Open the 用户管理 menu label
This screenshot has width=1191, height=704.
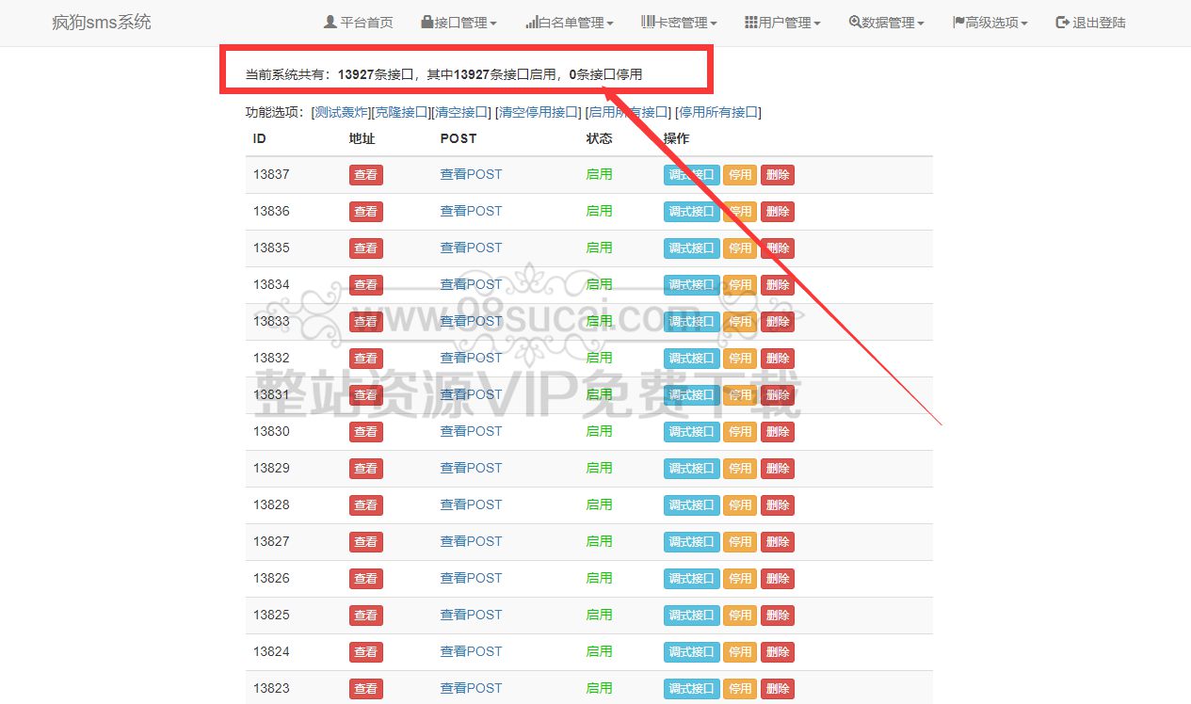785,23
